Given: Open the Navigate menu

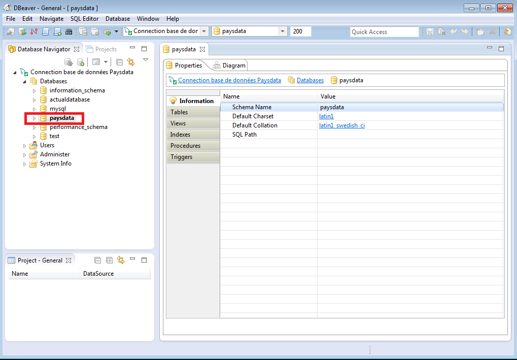Looking at the screenshot, I should (x=51, y=19).
